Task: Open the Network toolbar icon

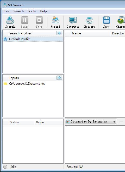Action: (x=90, y=22)
